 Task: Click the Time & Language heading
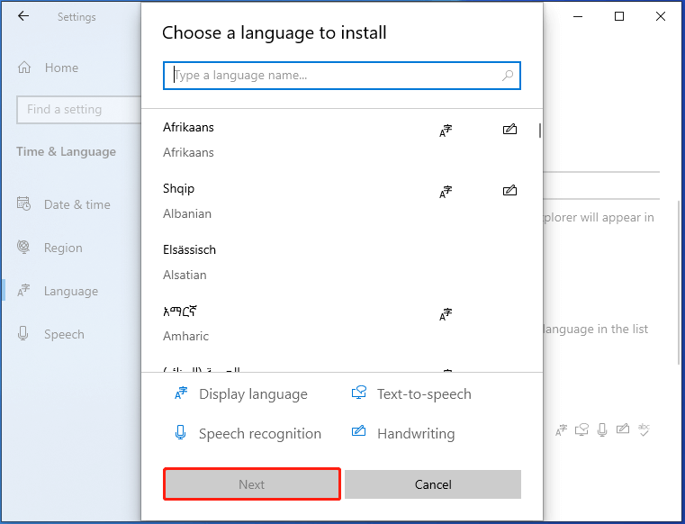(x=66, y=151)
